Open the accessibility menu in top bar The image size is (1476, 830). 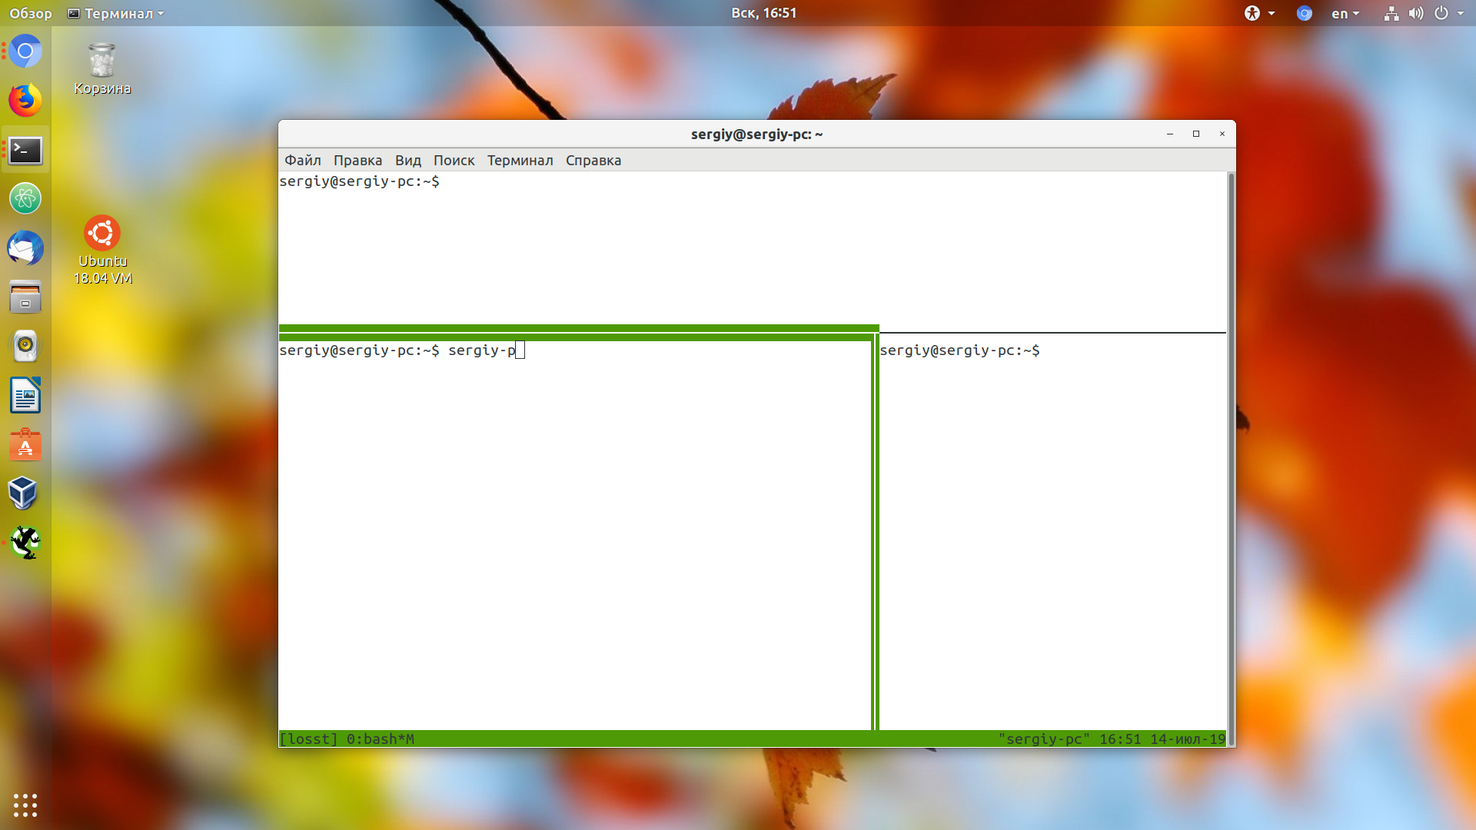[1259, 13]
